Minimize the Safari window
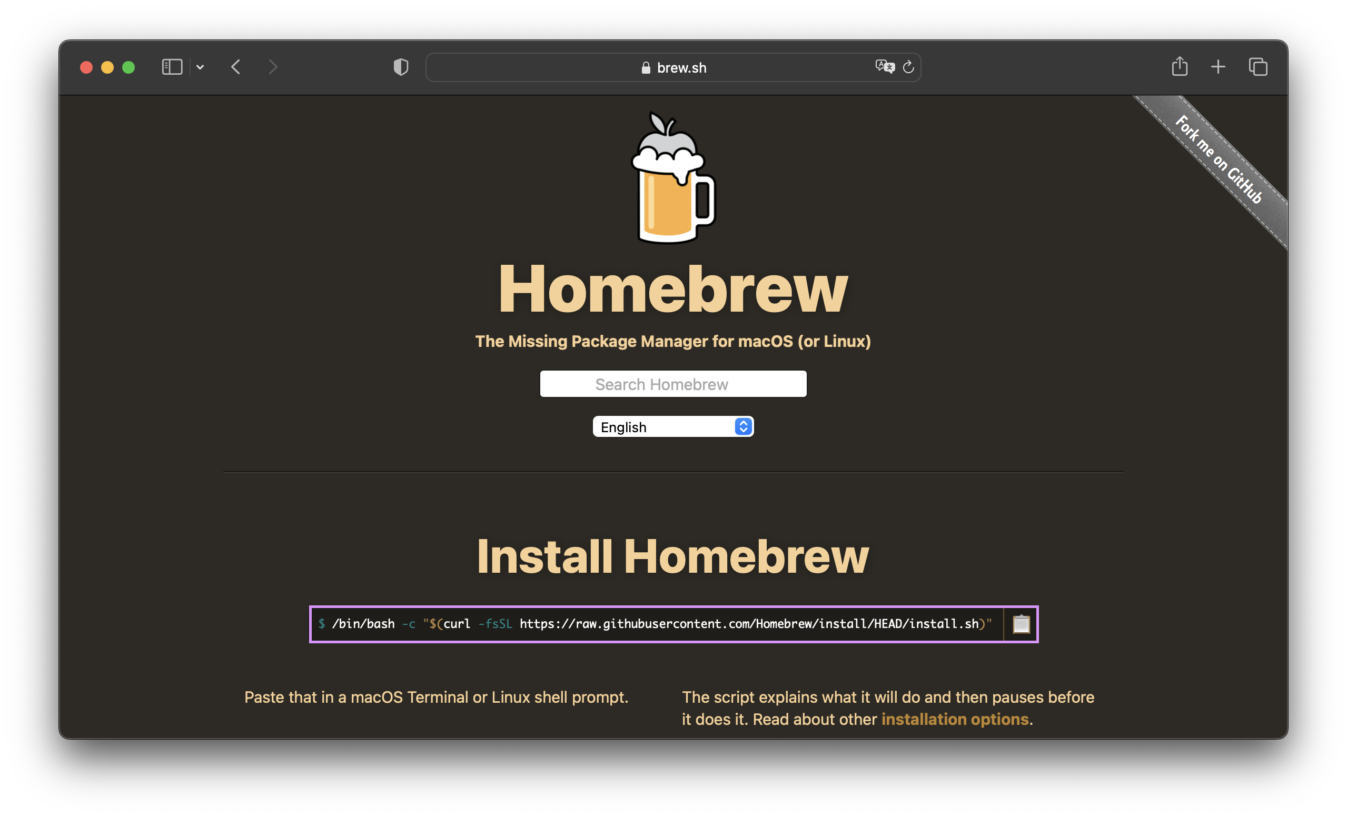1347x817 pixels. tap(107, 67)
